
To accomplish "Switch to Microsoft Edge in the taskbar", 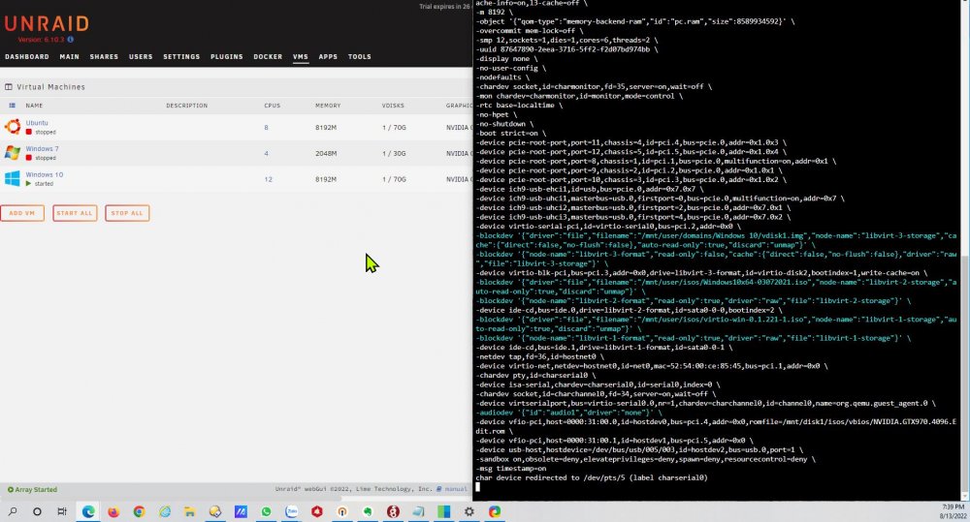I will pyautogui.click(x=88, y=511).
